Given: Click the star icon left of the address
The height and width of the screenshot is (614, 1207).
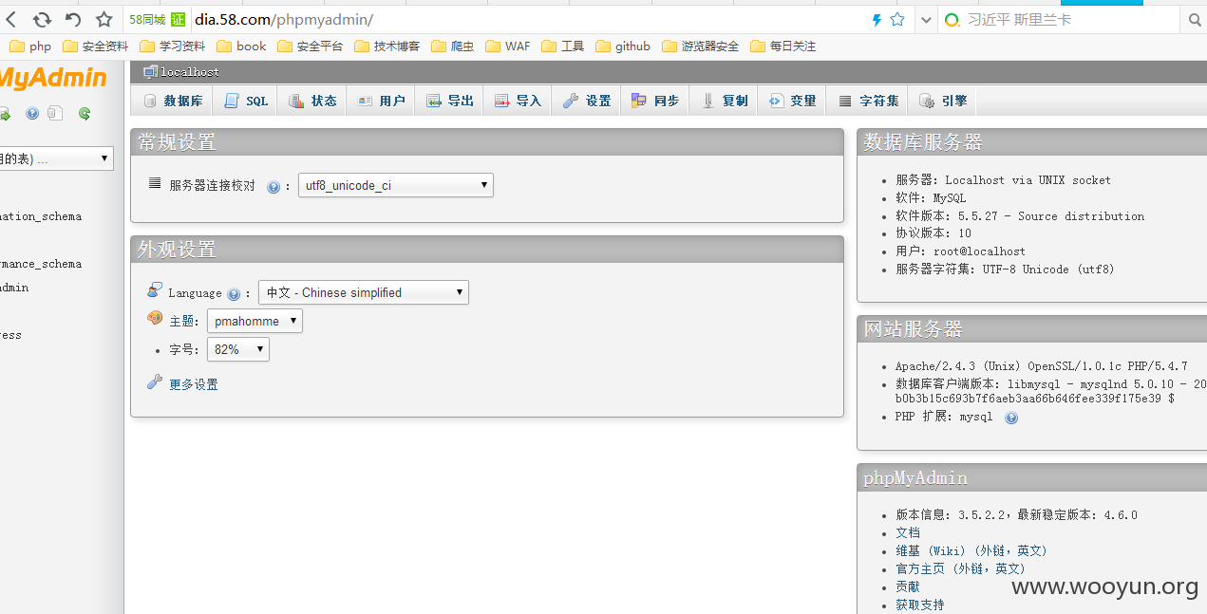Looking at the screenshot, I should coord(104,19).
